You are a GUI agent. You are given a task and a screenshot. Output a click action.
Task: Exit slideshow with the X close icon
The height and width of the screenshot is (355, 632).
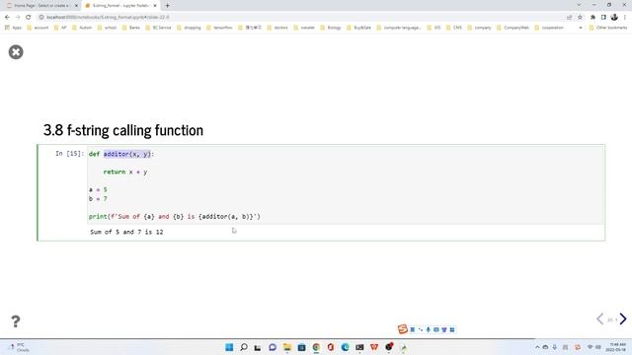[16, 52]
